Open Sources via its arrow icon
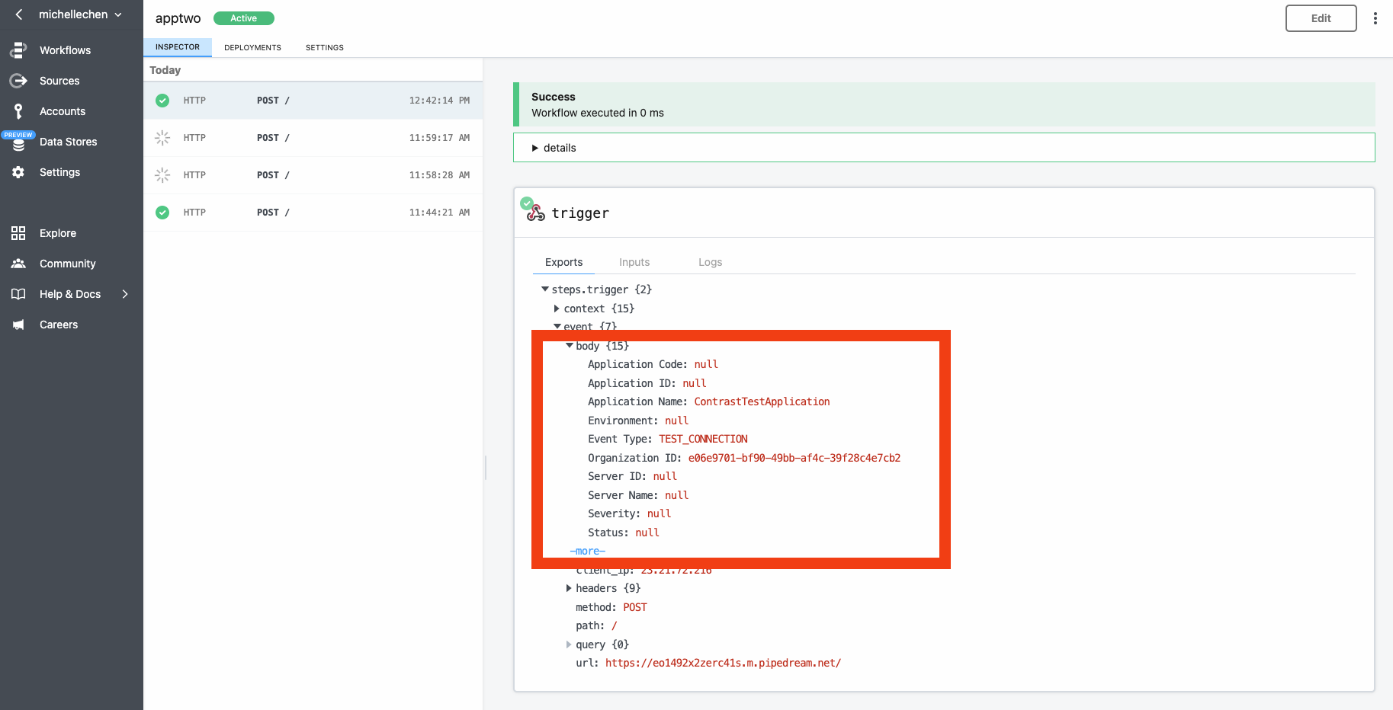Viewport: 1393px width, 710px height. click(x=18, y=81)
